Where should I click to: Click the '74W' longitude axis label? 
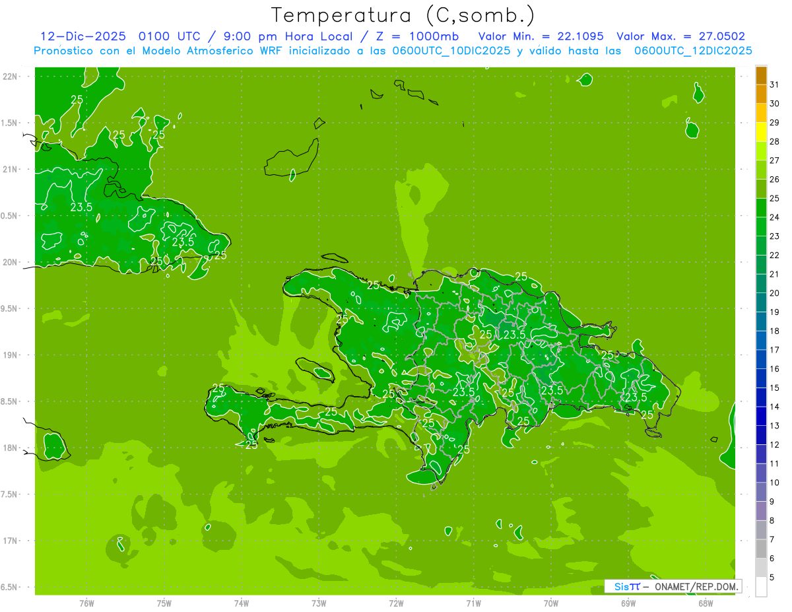[242, 603]
